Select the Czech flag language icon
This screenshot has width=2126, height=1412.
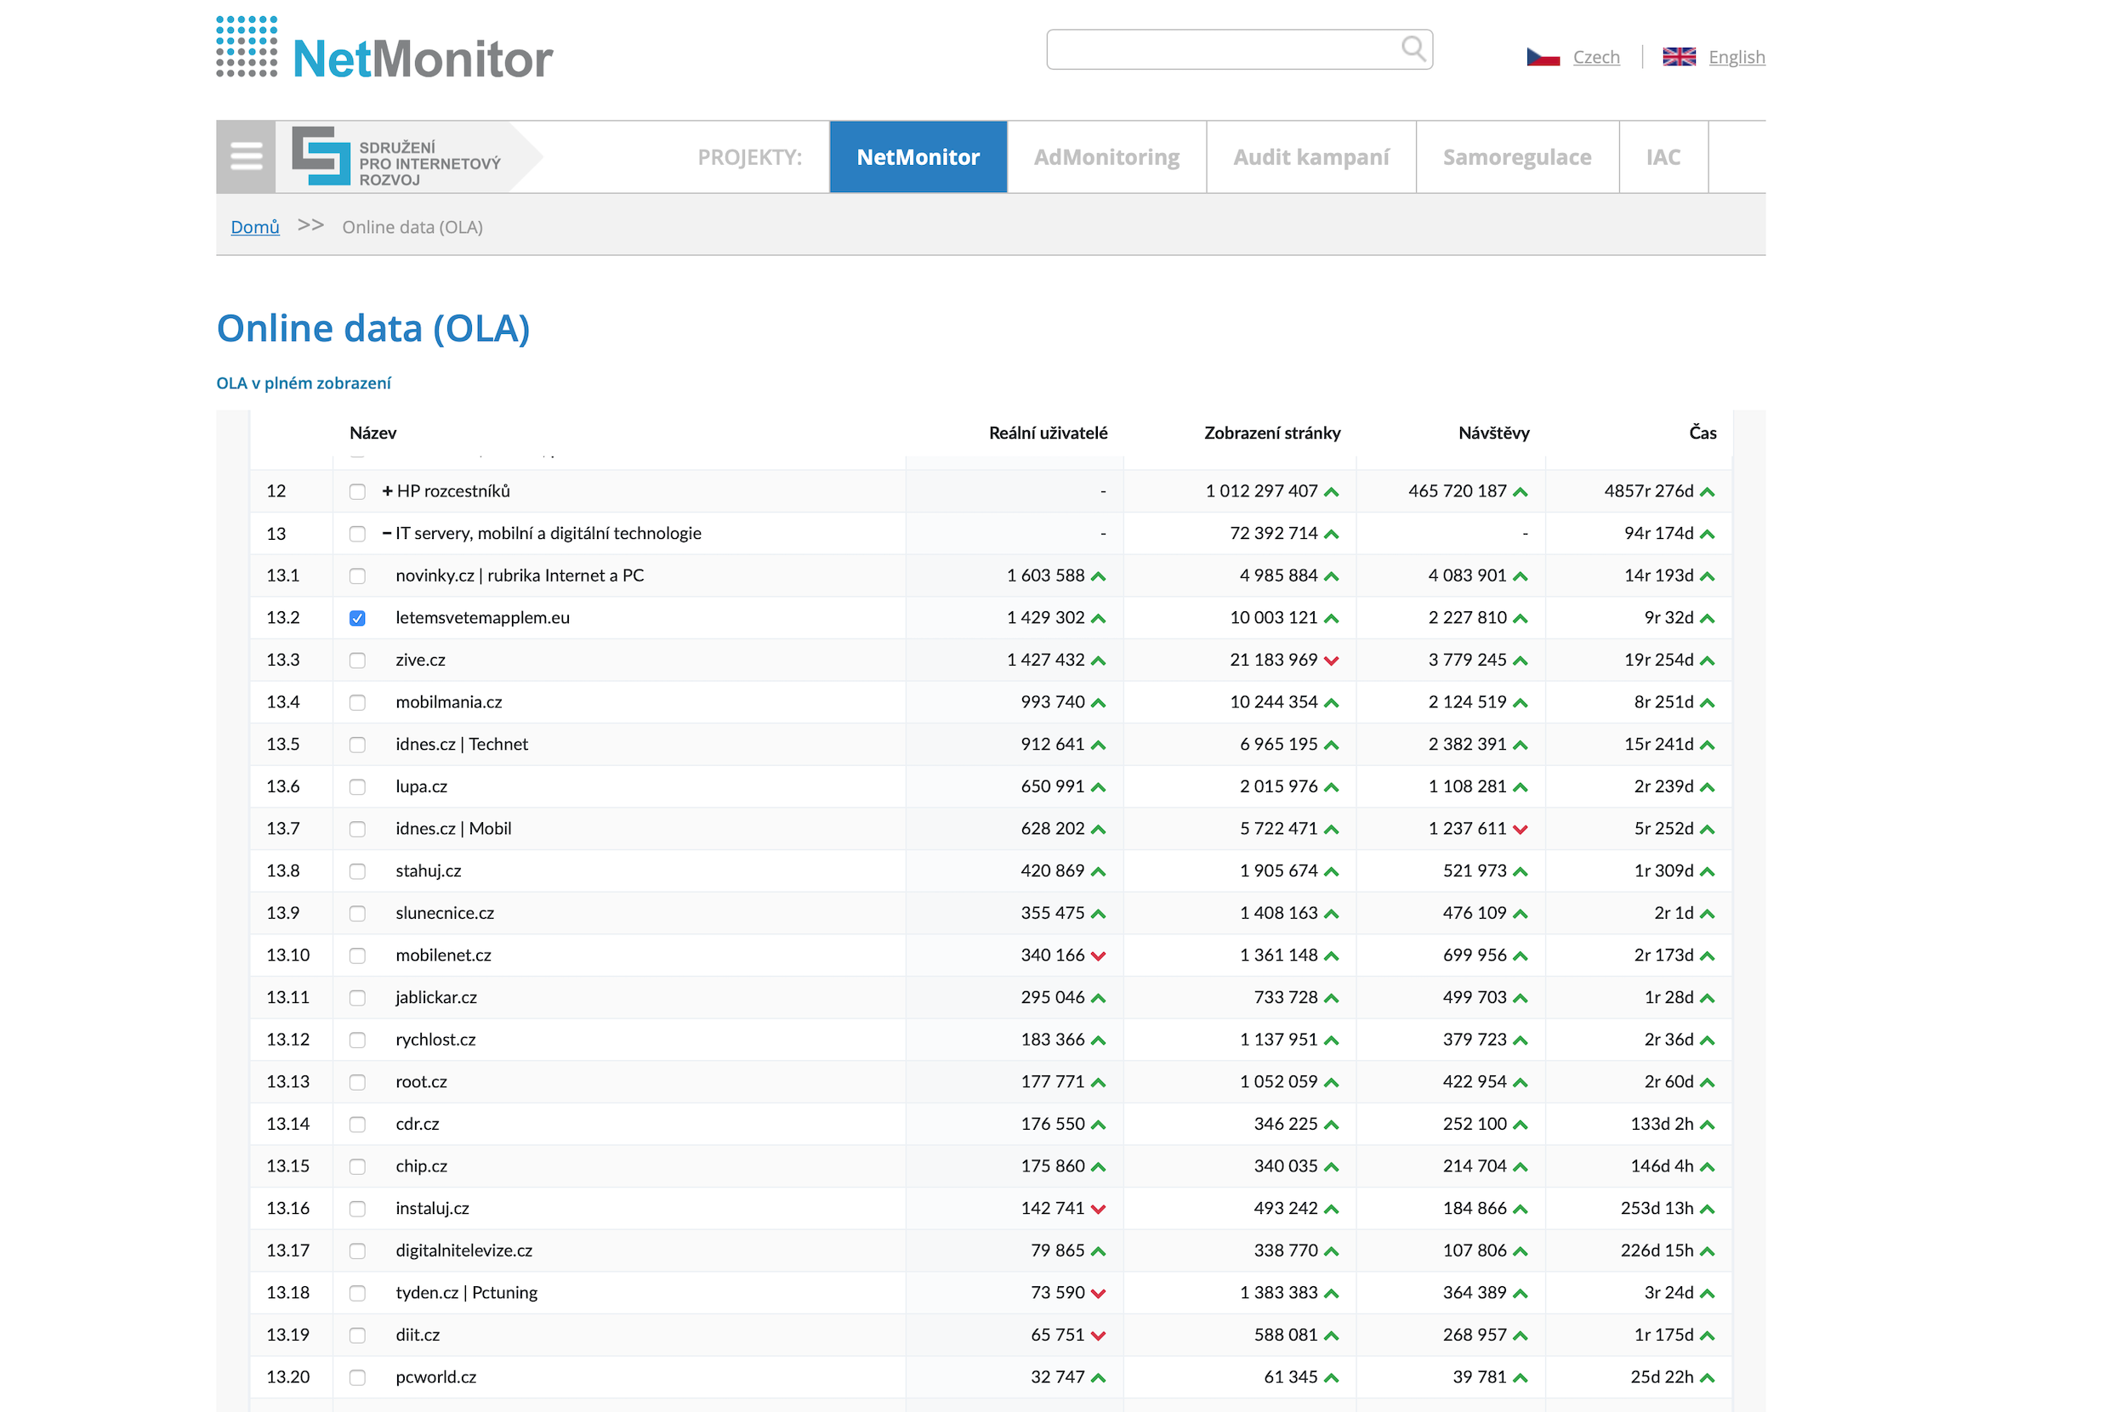click(x=1543, y=56)
